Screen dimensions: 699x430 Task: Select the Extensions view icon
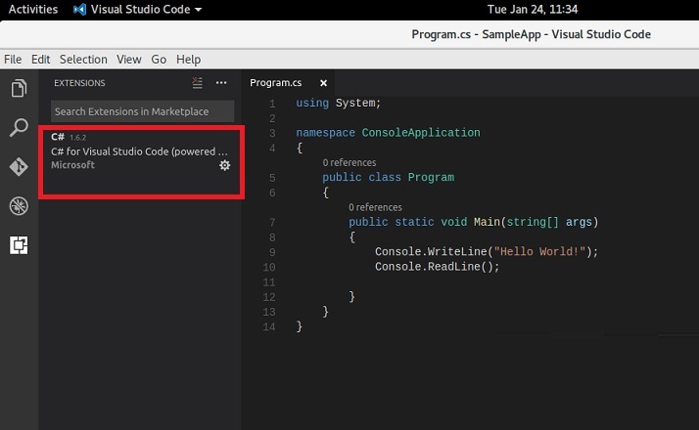(x=18, y=245)
